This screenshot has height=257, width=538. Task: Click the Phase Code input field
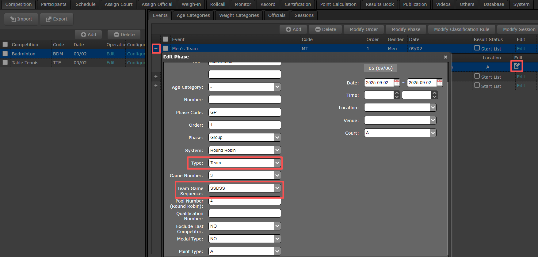point(244,112)
